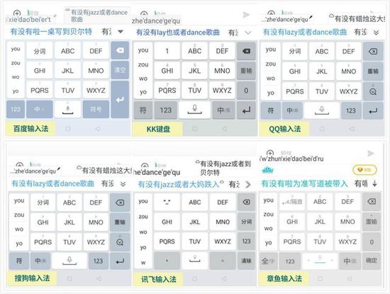Expand the KK键盘 candidate list with the chevron
The width and height of the screenshot is (390, 294).
[248, 33]
